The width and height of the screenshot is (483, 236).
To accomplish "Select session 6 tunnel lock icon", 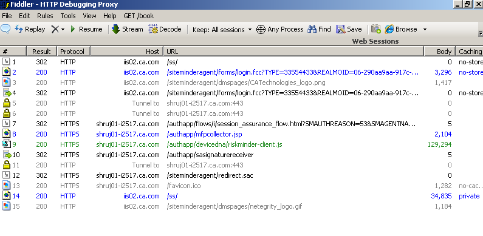I will click(7, 113).
